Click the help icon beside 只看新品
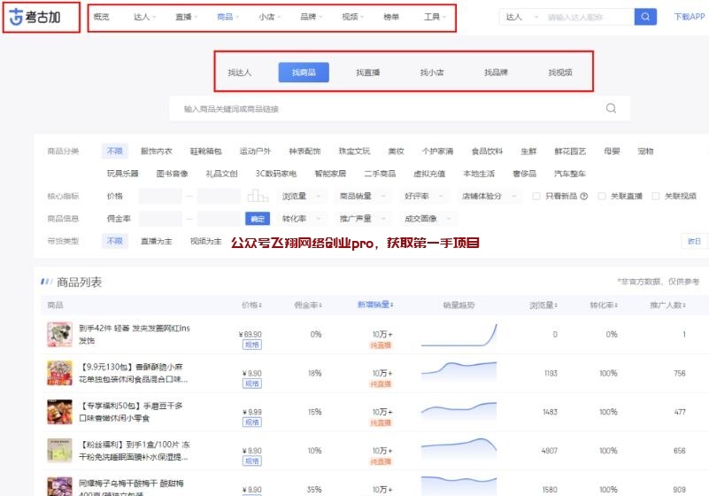 pyautogui.click(x=583, y=196)
